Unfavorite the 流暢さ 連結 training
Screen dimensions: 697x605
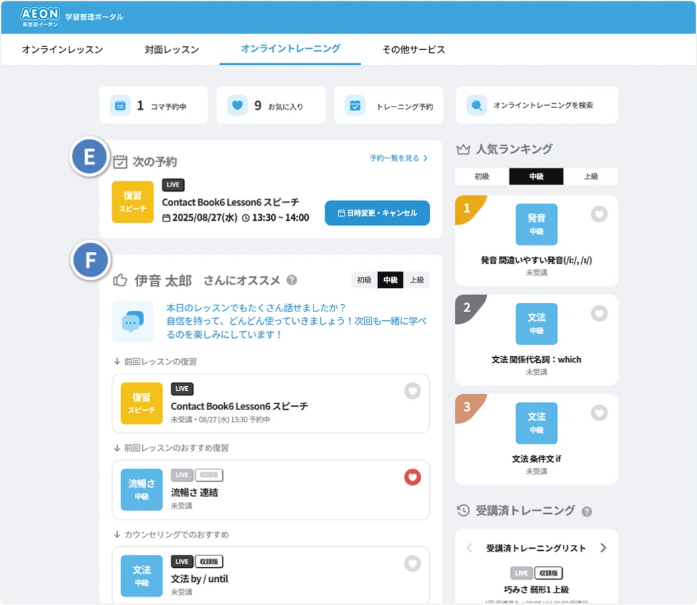(x=413, y=477)
